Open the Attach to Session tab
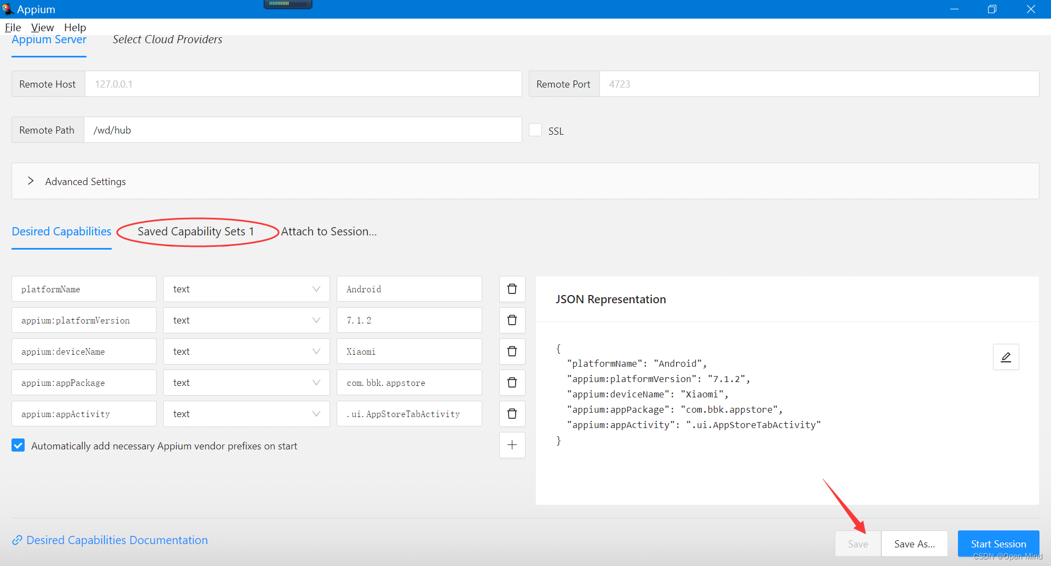 point(329,232)
